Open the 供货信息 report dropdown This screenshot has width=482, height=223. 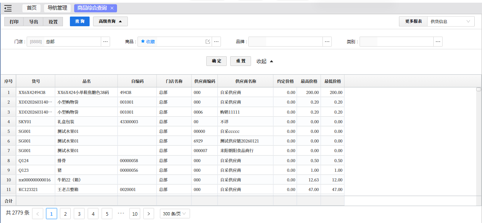(x=451, y=22)
